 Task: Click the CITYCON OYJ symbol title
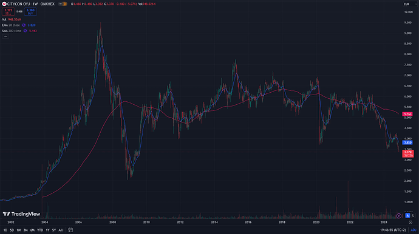tap(31, 4)
